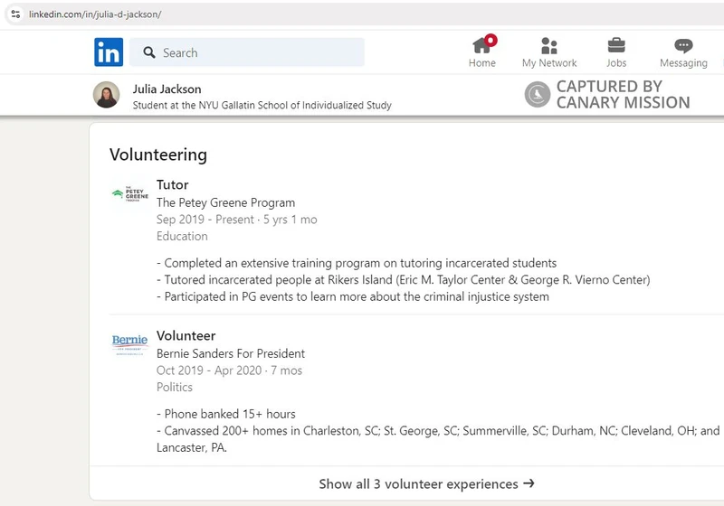Select the Messaging menu label
Screen dimensions: 724x506
(x=683, y=63)
